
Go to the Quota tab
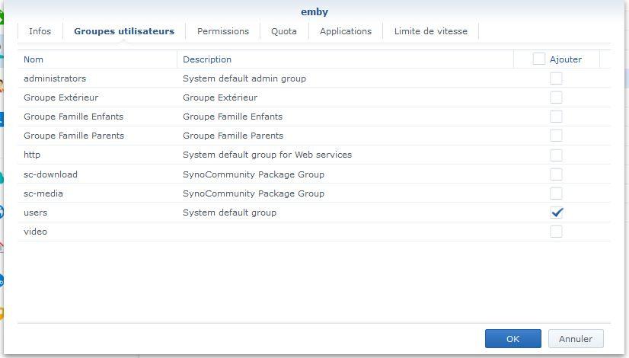284,31
